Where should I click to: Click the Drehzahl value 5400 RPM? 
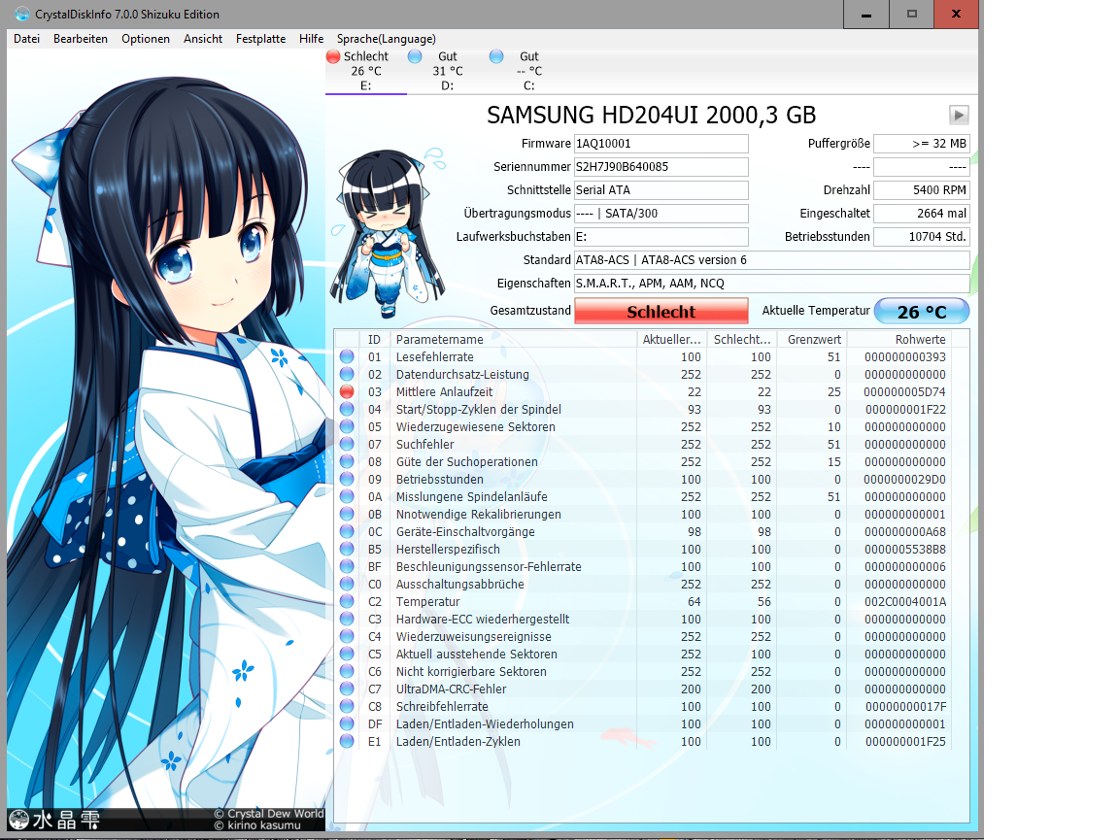coord(921,189)
